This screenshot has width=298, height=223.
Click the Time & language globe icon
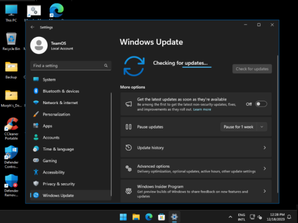pyautogui.click(x=36, y=149)
